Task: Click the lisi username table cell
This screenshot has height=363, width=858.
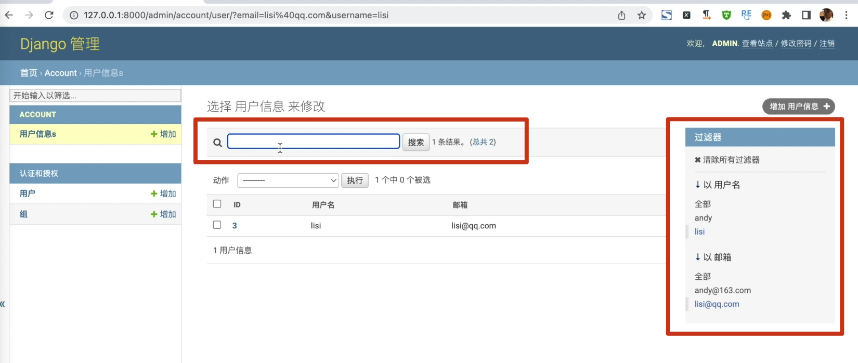Action: click(x=316, y=226)
